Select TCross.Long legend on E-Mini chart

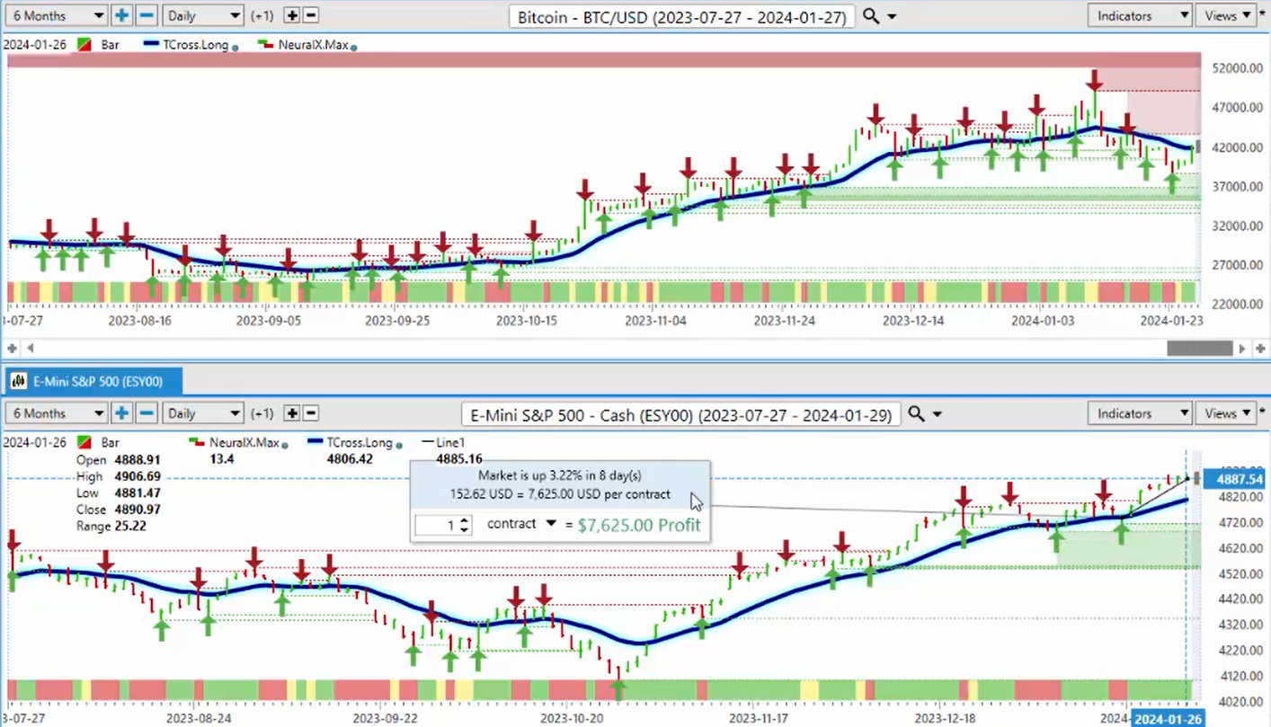(x=359, y=442)
